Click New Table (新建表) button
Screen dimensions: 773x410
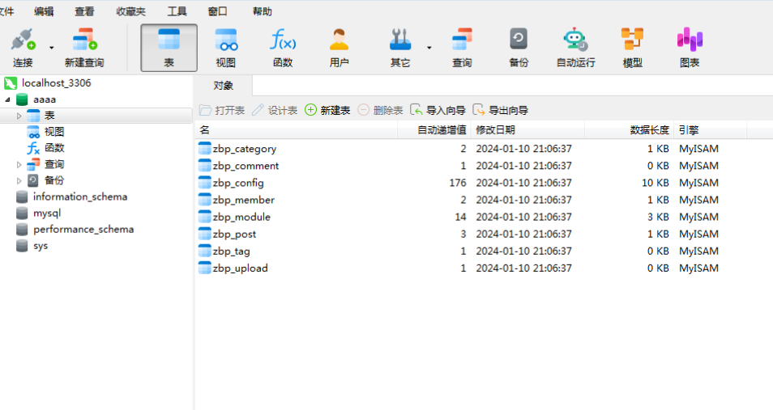[x=327, y=110]
